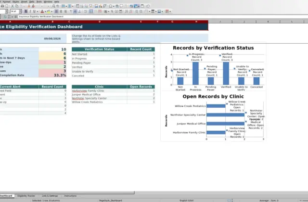Open Find and Replace tool
308x202 pixels.
point(53,6)
